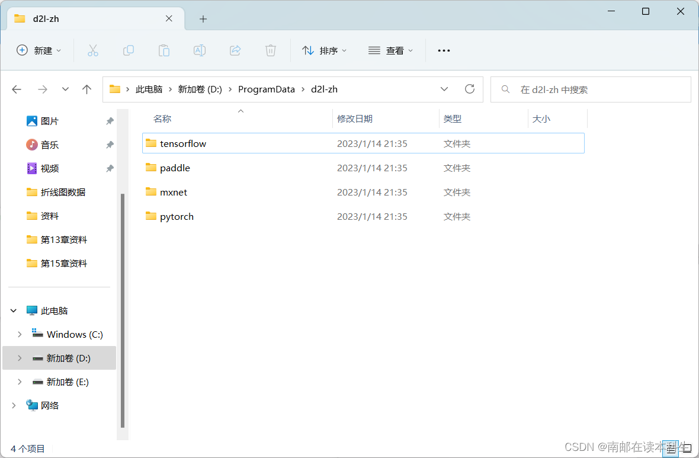The height and width of the screenshot is (458, 699).
Task: Click the 文件夹 type of mxnet row
Action: click(x=457, y=192)
